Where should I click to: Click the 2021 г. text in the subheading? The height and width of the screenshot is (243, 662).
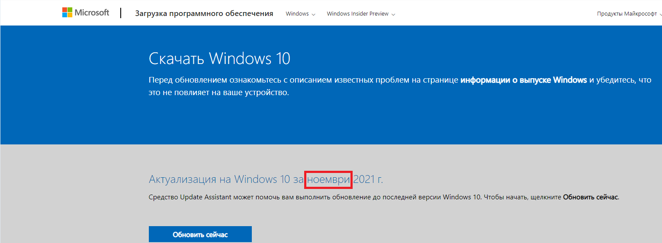(x=368, y=179)
